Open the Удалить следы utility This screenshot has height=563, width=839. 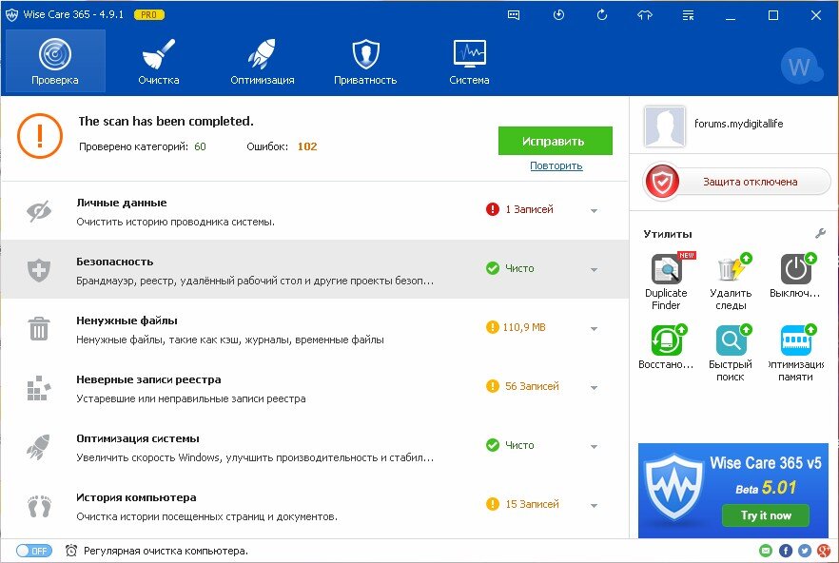(731, 282)
